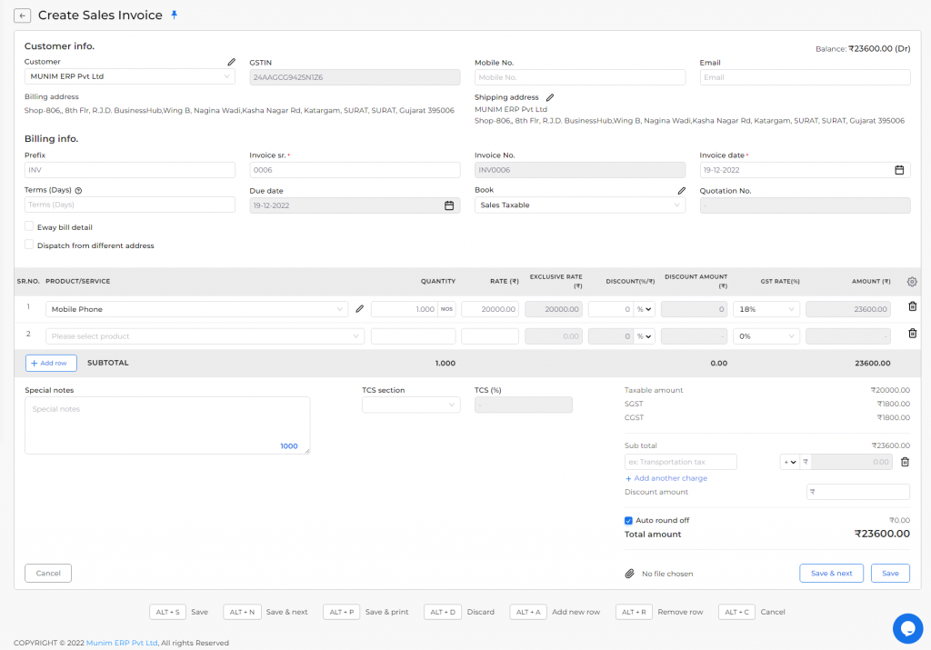Image resolution: width=931 pixels, height=650 pixels.
Task: Click Add another charge link
Action: tap(666, 478)
